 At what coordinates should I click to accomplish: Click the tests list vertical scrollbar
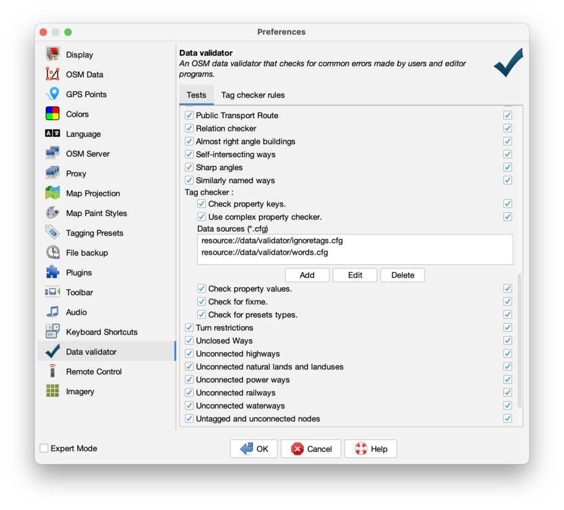519,340
